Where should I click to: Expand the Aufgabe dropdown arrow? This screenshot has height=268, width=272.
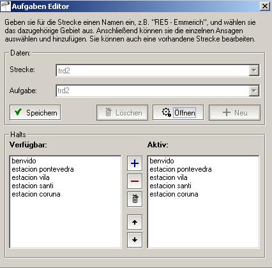pyautogui.click(x=254, y=91)
